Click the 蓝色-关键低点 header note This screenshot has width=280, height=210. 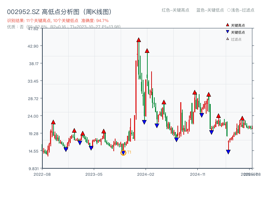(210, 10)
